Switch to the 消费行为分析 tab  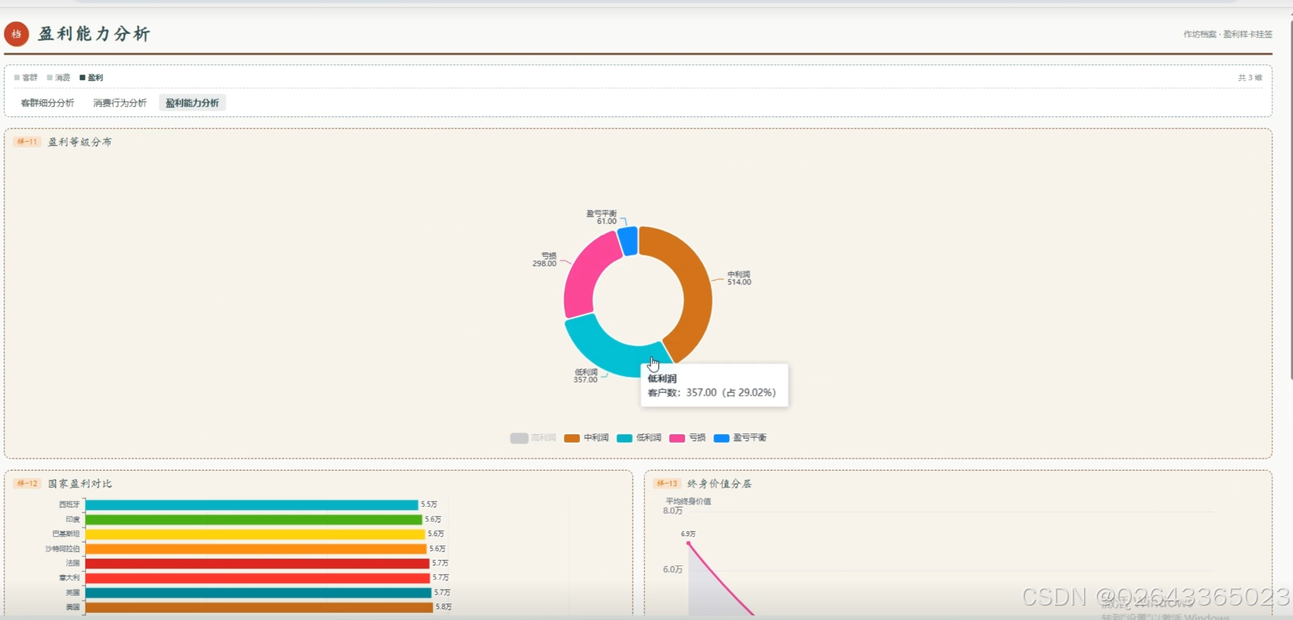[x=120, y=103]
